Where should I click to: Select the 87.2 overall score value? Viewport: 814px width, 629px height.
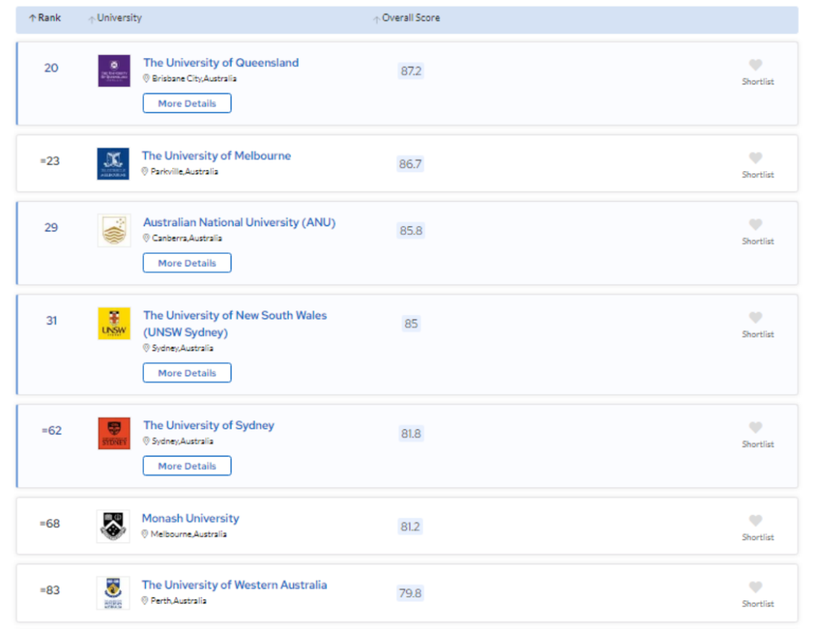(412, 71)
